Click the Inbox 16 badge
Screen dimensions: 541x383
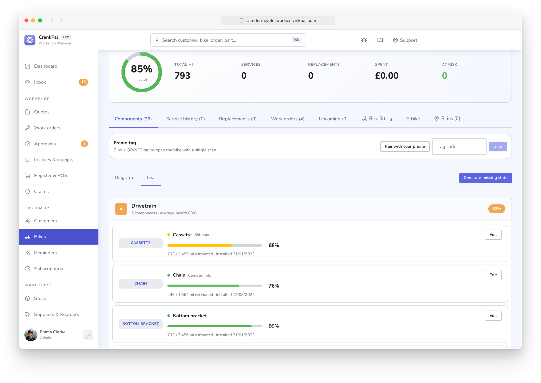(83, 82)
